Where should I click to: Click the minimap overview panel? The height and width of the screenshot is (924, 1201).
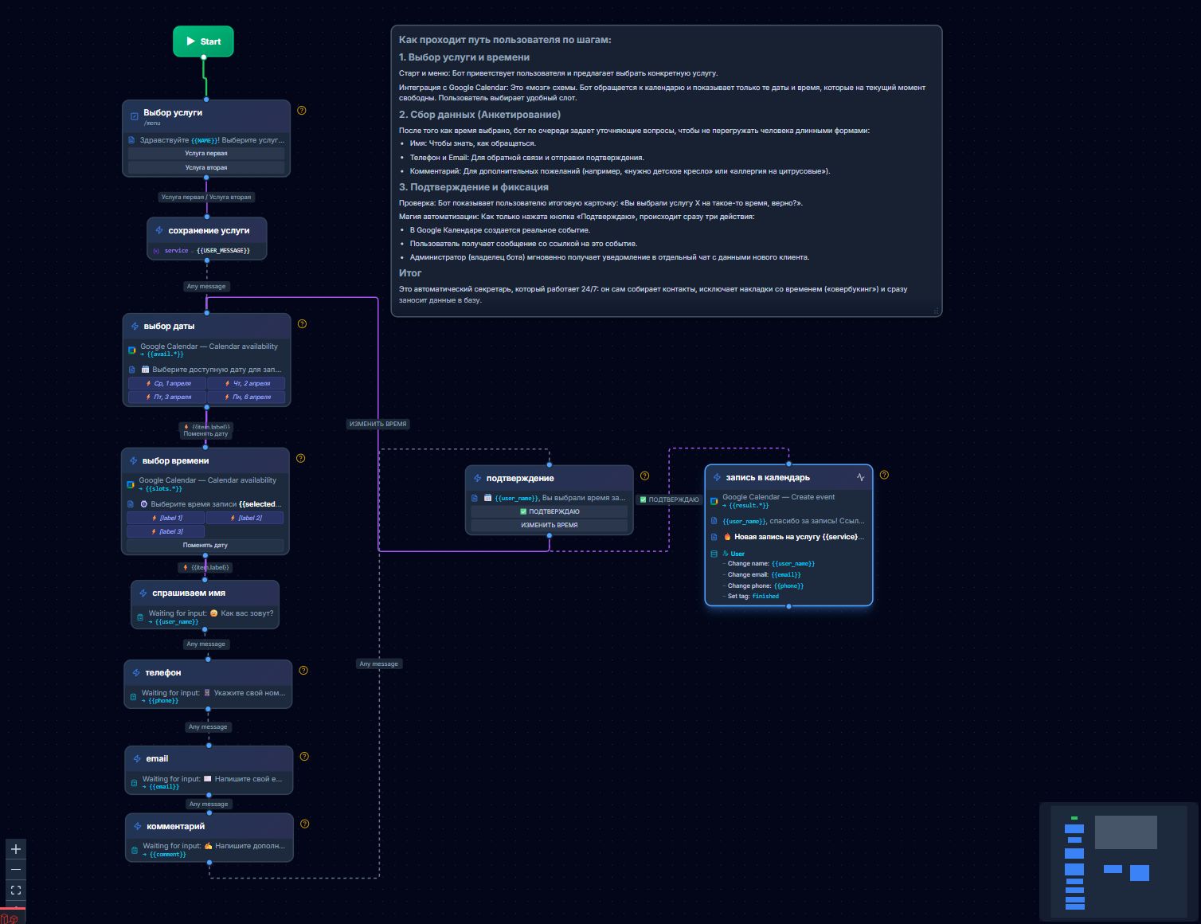pyautogui.click(x=1119, y=862)
